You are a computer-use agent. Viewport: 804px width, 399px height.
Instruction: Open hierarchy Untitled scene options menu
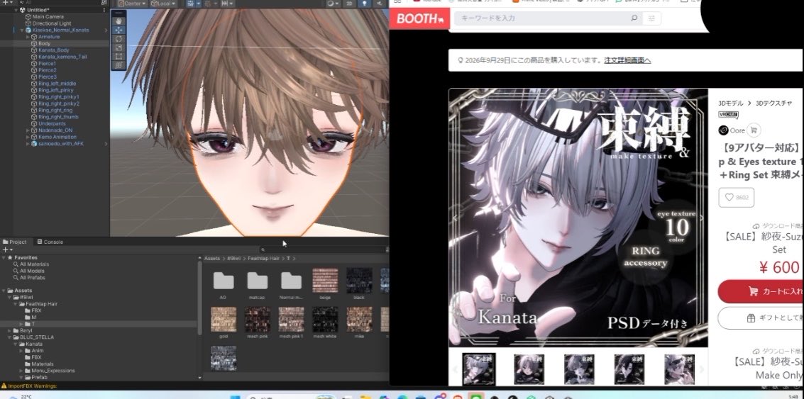pyautogui.click(x=104, y=10)
